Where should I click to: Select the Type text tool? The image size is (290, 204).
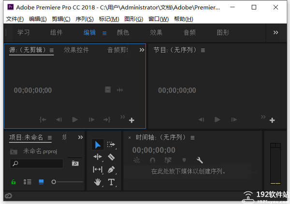pos(111,182)
